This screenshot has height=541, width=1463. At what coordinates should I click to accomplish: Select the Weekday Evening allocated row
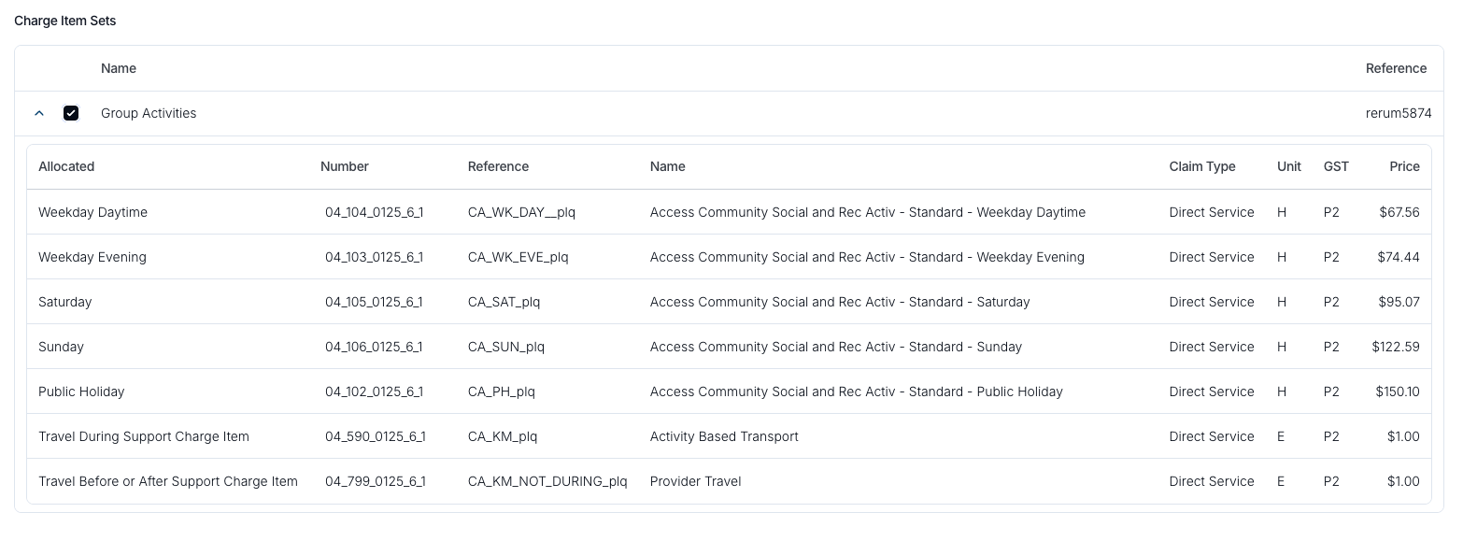point(729,257)
